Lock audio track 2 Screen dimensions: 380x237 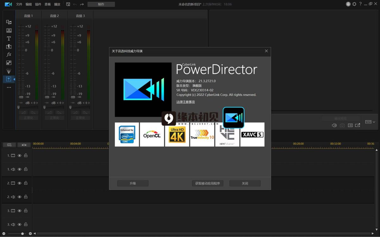(x=26, y=197)
